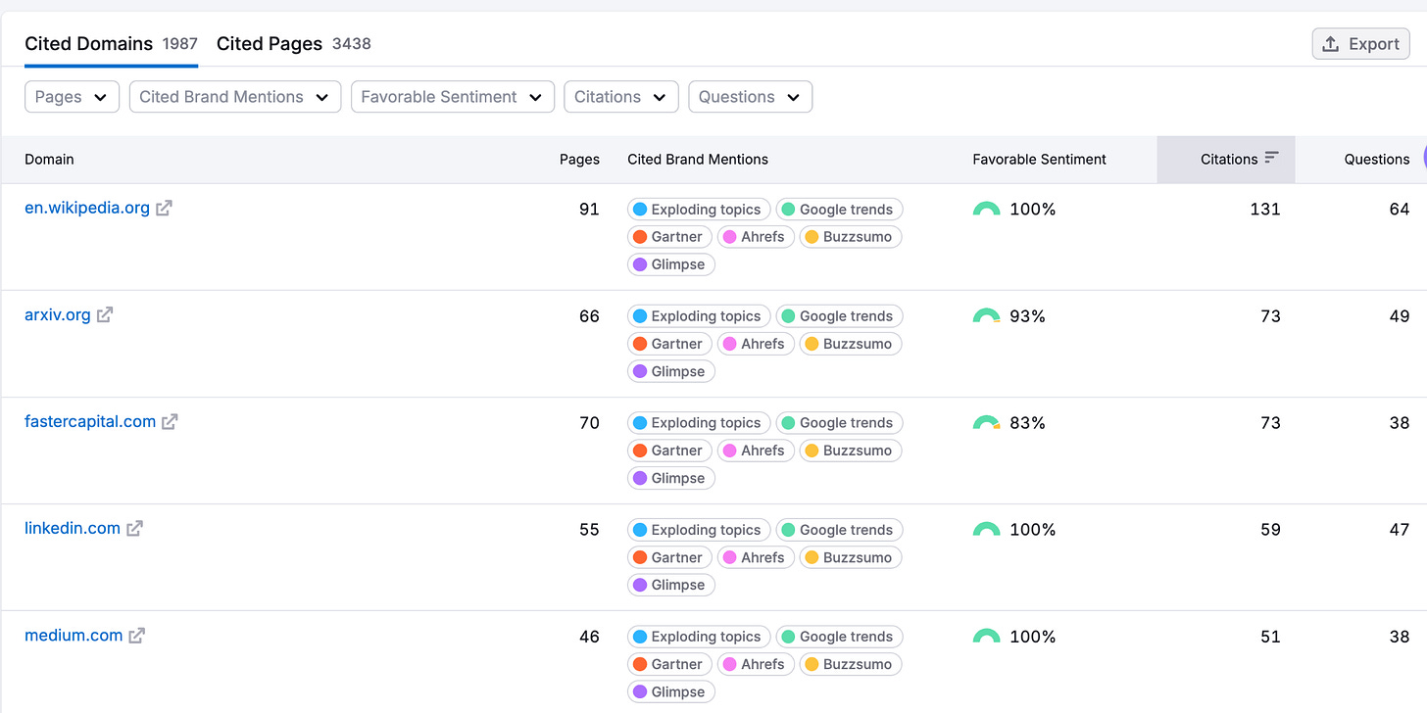Click Glimpse tag in medium.com row
Screen dimensions: 1427x713
[671, 691]
